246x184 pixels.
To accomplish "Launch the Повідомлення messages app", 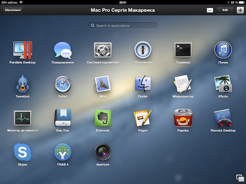I will (x=63, y=50).
